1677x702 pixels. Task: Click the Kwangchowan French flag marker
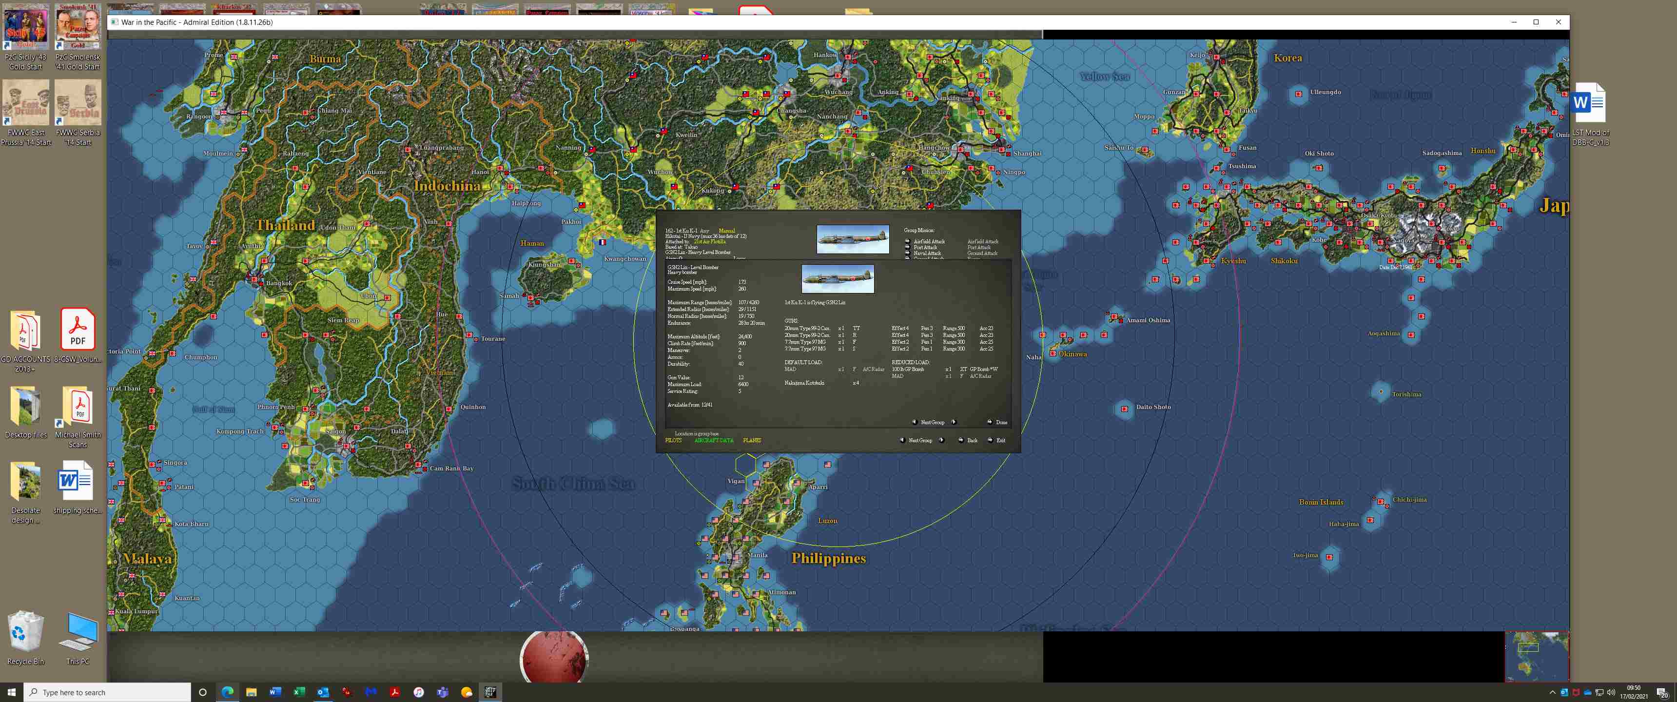[x=602, y=242]
